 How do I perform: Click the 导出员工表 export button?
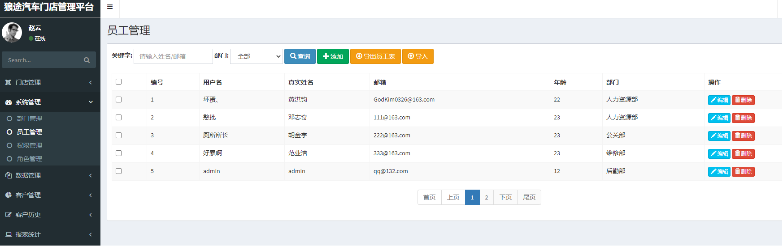point(375,56)
